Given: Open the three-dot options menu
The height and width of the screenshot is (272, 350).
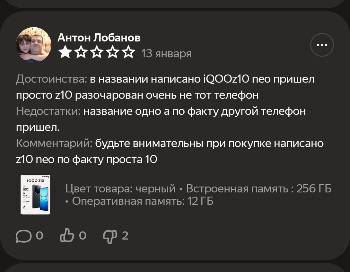Looking at the screenshot, I should click(322, 45).
